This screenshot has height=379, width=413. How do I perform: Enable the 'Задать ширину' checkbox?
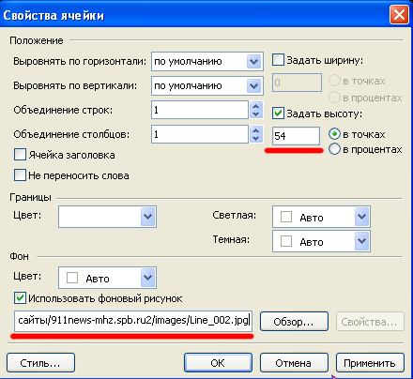[278, 59]
